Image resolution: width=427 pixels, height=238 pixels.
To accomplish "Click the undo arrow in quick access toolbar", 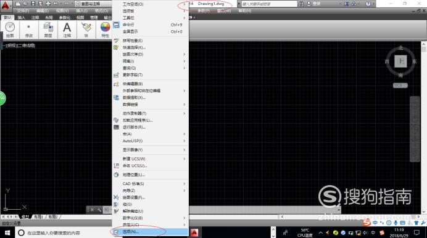I will (x=56, y=4).
